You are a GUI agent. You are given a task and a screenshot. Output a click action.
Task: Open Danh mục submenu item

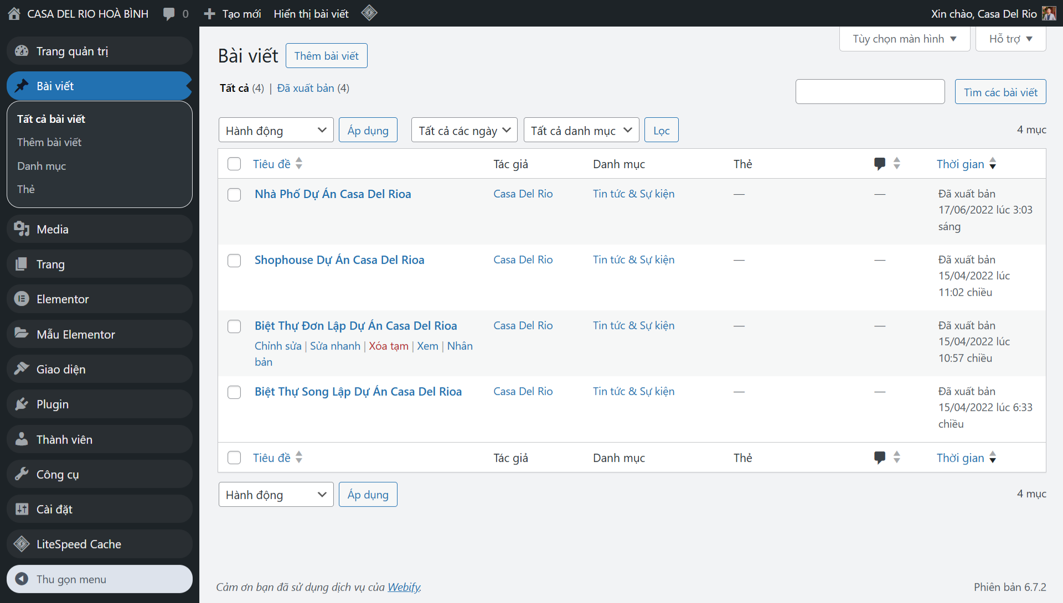pos(42,166)
